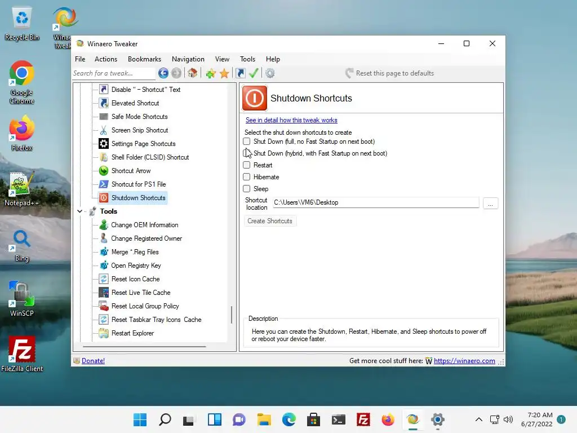Go to the Home page icon

[193, 73]
